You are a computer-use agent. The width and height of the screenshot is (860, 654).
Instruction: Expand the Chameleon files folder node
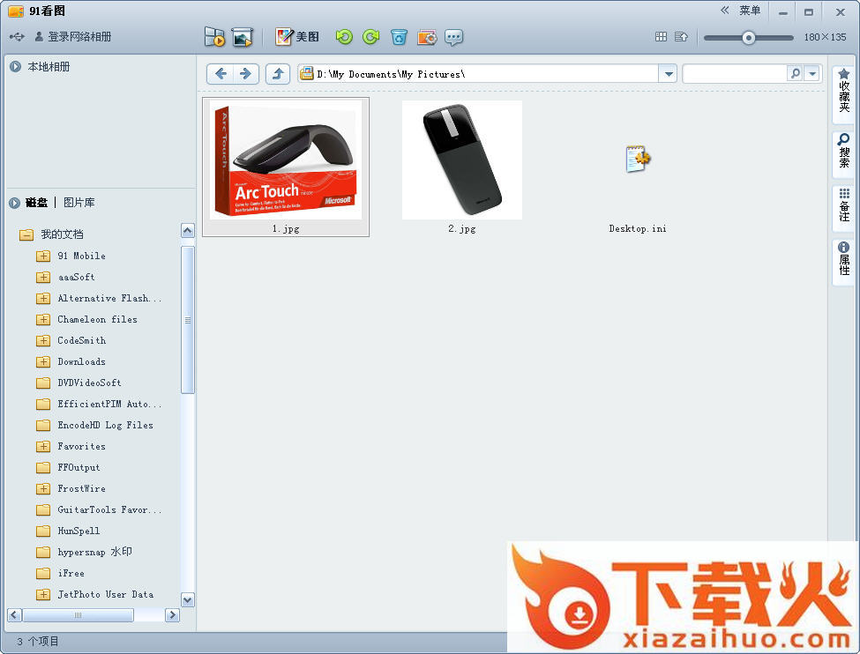43,320
